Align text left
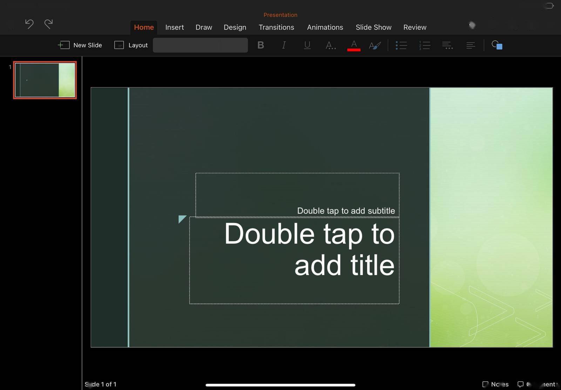Image resolution: width=561 pixels, height=390 pixels. pyautogui.click(x=471, y=45)
